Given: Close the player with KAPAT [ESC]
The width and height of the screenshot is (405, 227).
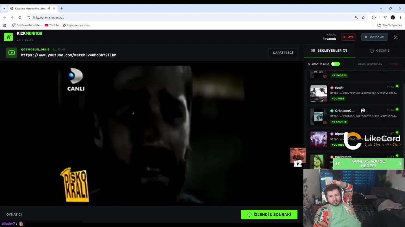Looking at the screenshot, I should (283, 53).
